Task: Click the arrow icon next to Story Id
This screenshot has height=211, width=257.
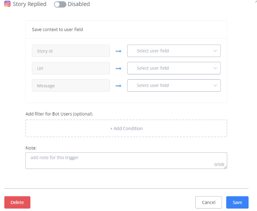Action: tap(118, 51)
